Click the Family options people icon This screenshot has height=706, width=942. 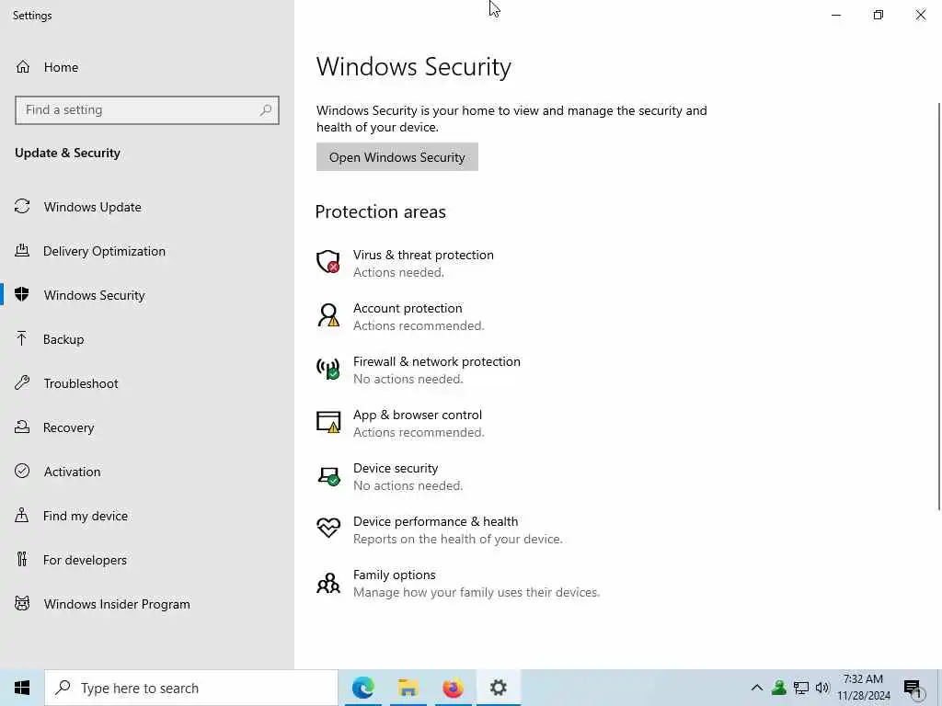tap(328, 582)
